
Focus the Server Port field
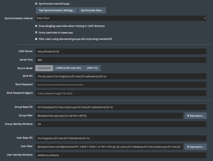121,60
